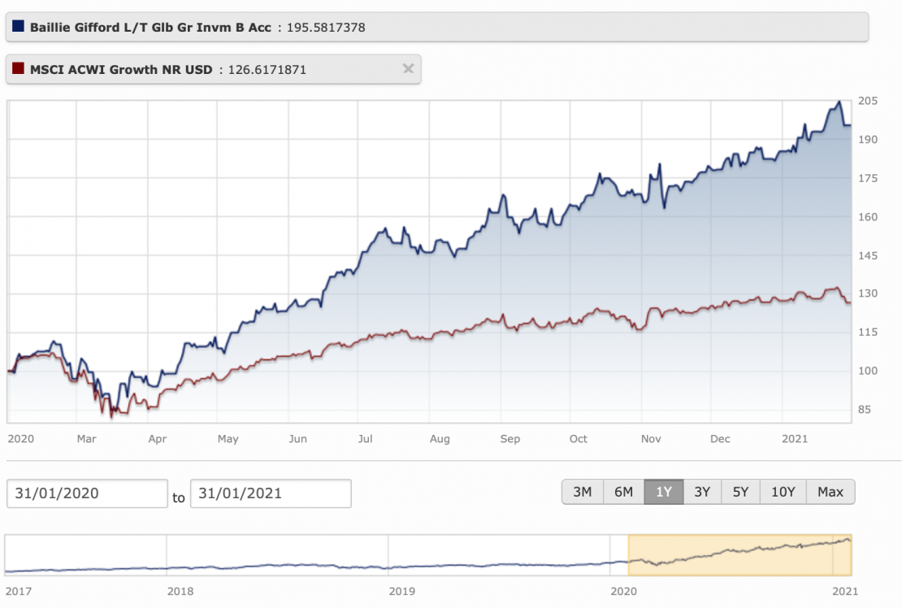The width and height of the screenshot is (902, 608).
Task: Select the Baillie Gifford L/T Glb Gr legend label
Action: [150, 27]
